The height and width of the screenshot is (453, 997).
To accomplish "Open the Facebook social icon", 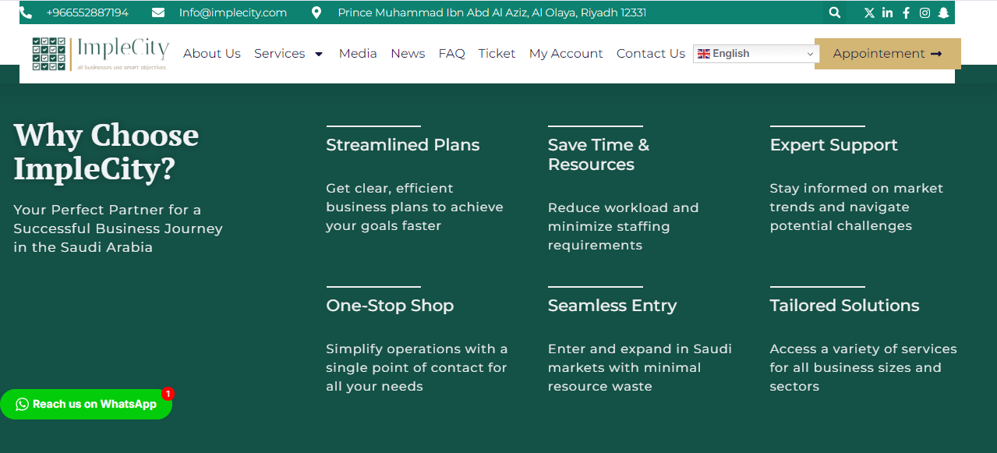I will tap(906, 12).
